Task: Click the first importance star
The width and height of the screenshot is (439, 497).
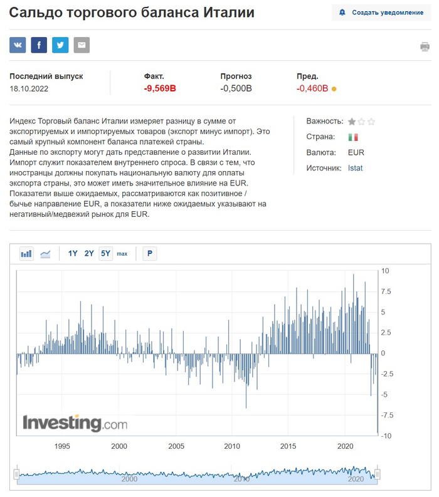Action: click(x=352, y=122)
